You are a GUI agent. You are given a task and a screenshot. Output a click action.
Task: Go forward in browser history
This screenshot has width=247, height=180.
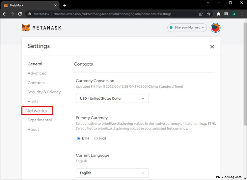pos(12,14)
